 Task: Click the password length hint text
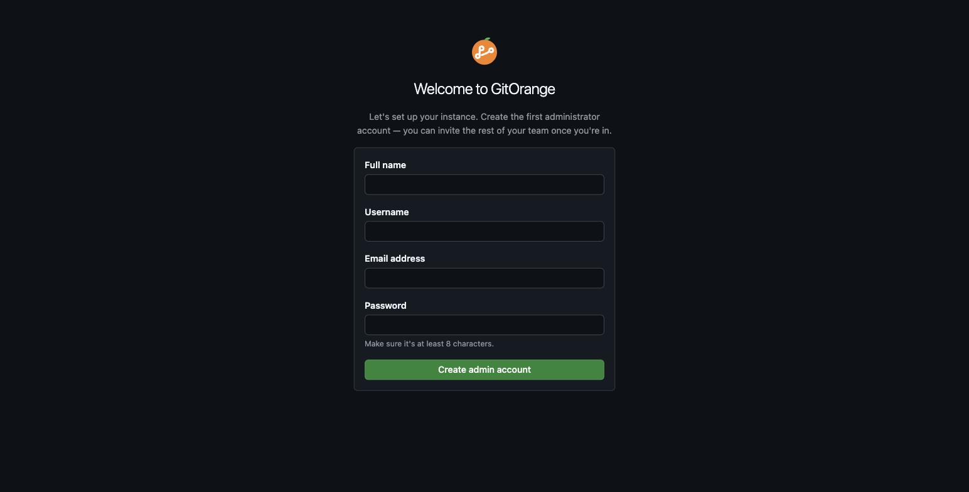[429, 344]
